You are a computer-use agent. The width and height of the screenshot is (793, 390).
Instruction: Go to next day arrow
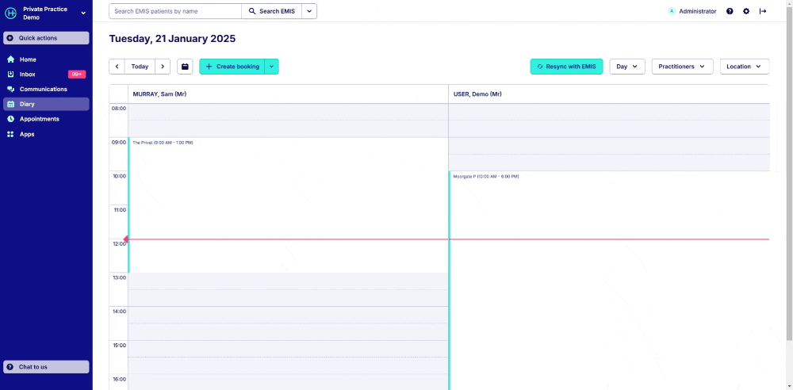[163, 67]
